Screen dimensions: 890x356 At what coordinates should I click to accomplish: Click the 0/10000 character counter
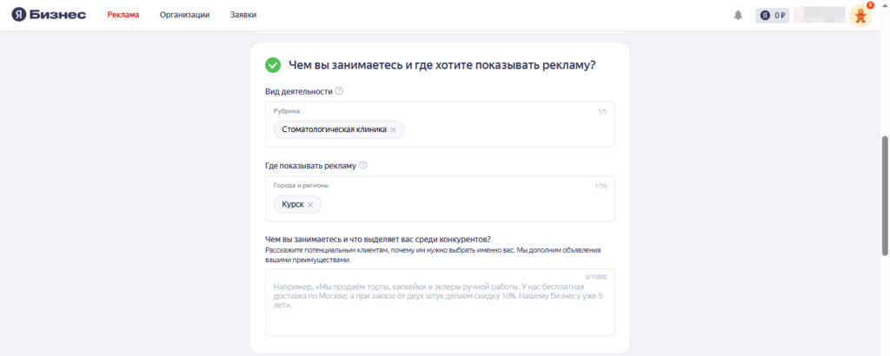point(596,277)
